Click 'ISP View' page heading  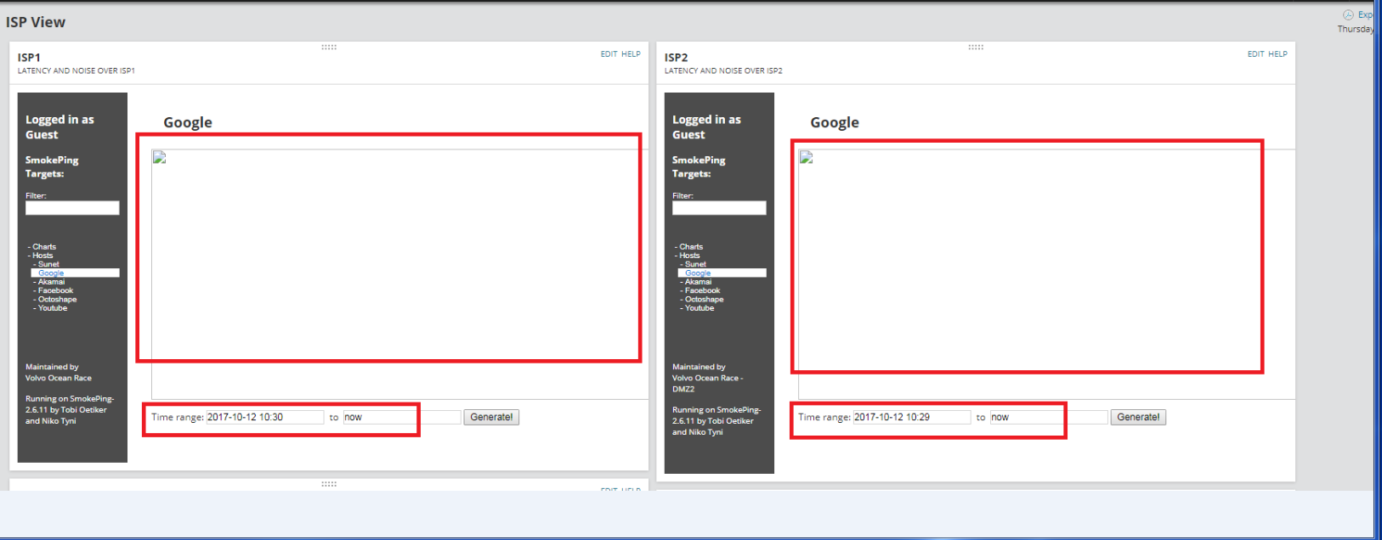point(36,22)
